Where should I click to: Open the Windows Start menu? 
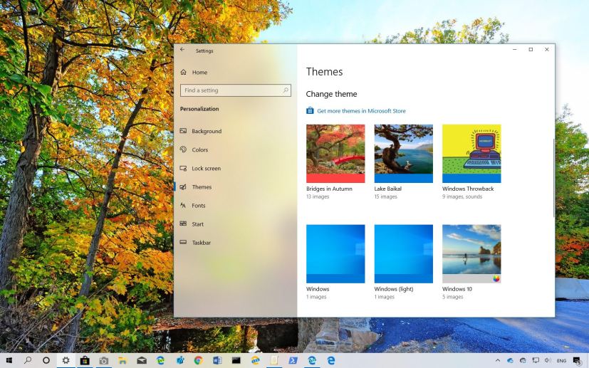point(9,360)
